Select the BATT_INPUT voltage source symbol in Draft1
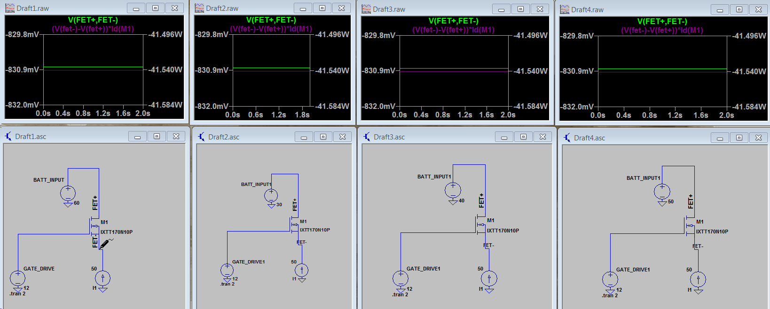Image resolution: width=770 pixels, height=309 pixels. pyautogui.click(x=68, y=193)
